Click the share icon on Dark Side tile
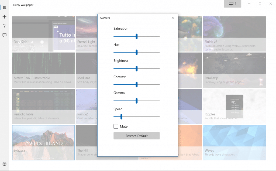 pyautogui.click(x=32, y=42)
